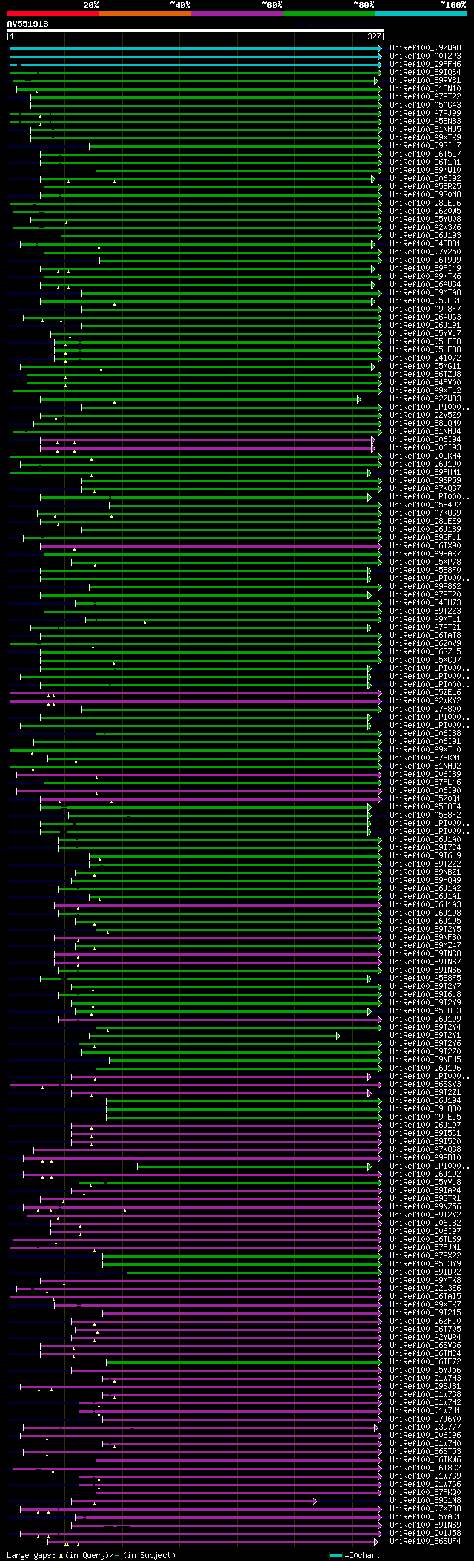Click the purple alignment bar for A2WKY2
Screen dimensions: 474x1561
tap(196, 701)
